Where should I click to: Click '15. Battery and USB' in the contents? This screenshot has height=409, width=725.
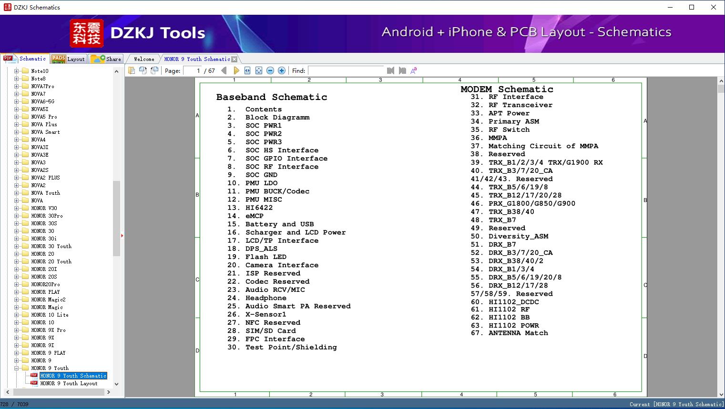click(270, 224)
